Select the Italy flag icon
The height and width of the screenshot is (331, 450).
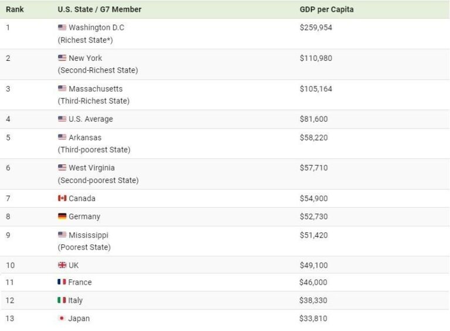62,300
